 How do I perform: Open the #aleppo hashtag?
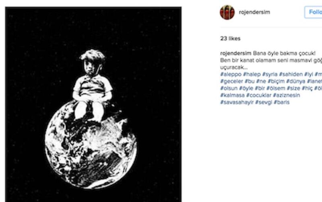click(x=231, y=74)
